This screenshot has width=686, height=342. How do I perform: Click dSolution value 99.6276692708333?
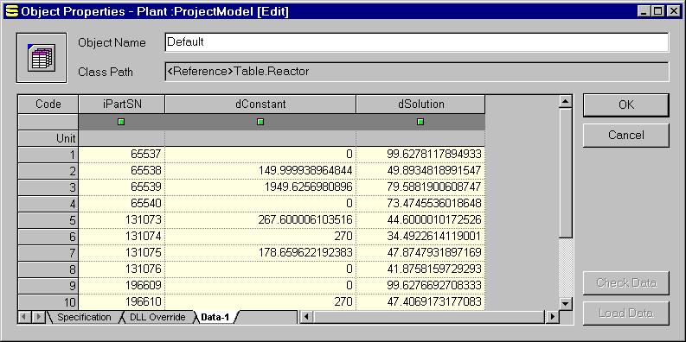[420, 285]
